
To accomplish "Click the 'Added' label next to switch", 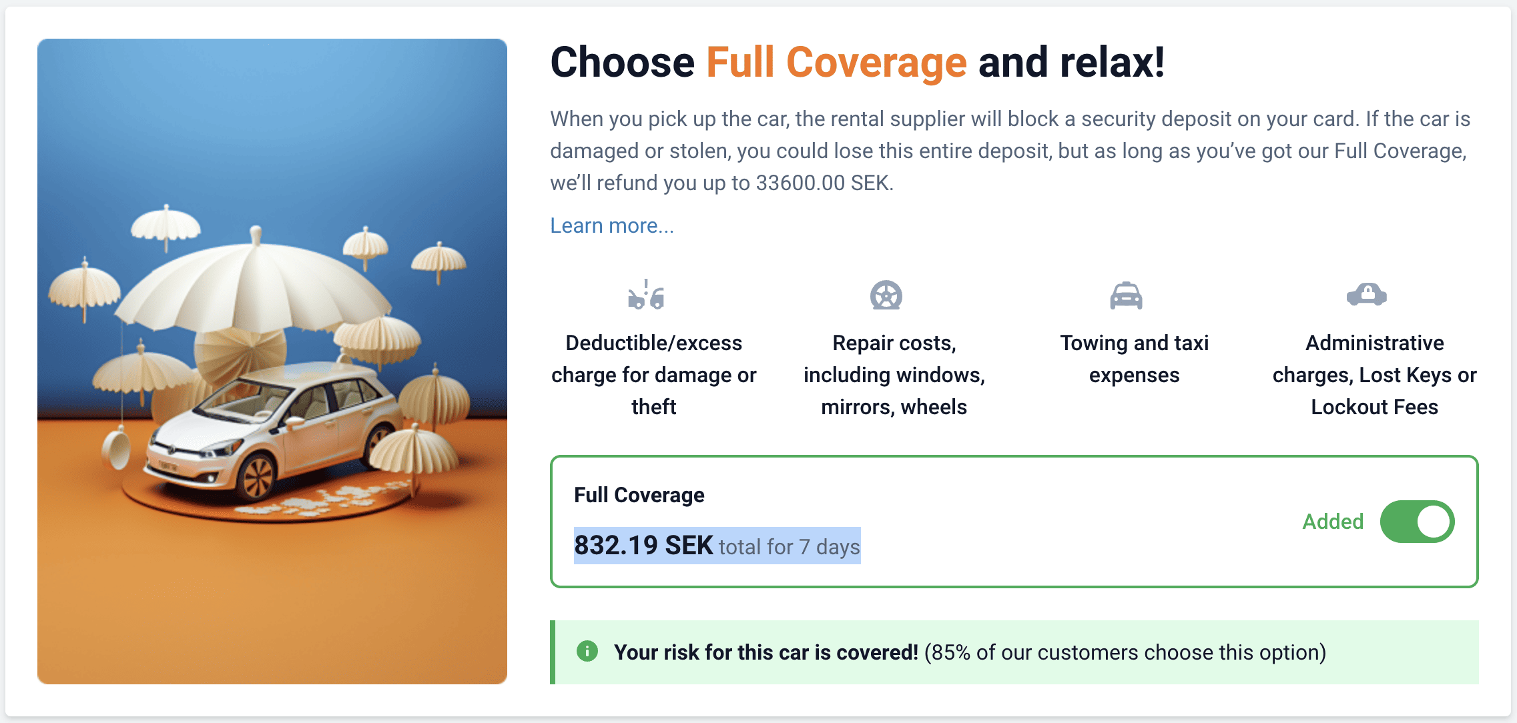I will click(1332, 522).
